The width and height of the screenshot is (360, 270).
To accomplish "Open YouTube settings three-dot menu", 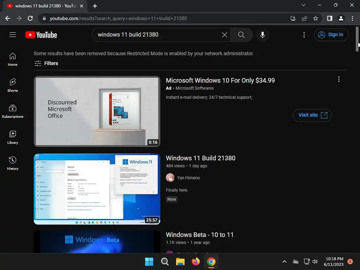I will click(304, 35).
